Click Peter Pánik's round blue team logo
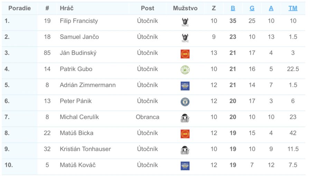Viewport: 311px width, 176px height. (185, 102)
